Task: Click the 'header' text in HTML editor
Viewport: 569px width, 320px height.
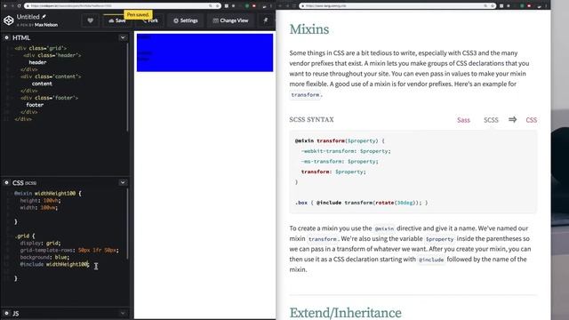Action: tap(37, 62)
